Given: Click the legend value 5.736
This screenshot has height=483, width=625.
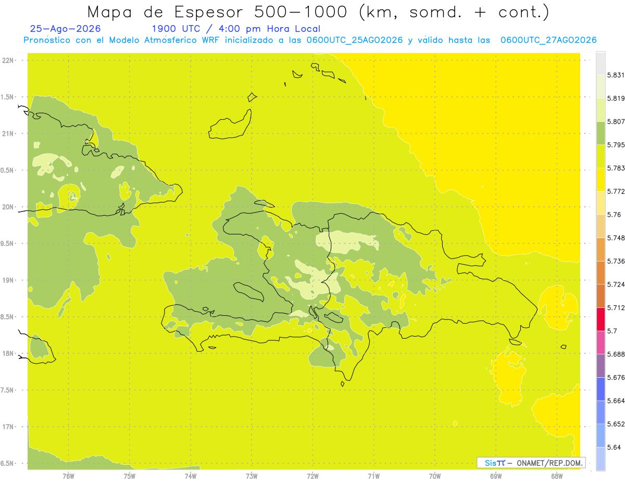Looking at the screenshot, I should pos(616,261).
